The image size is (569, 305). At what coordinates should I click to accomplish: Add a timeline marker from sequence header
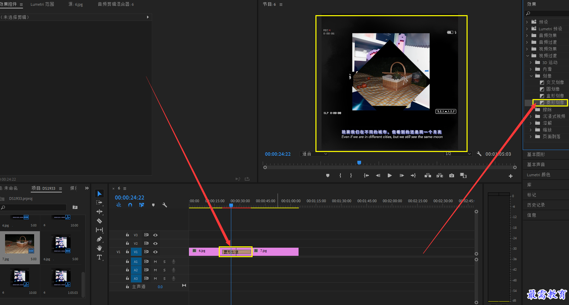153,205
